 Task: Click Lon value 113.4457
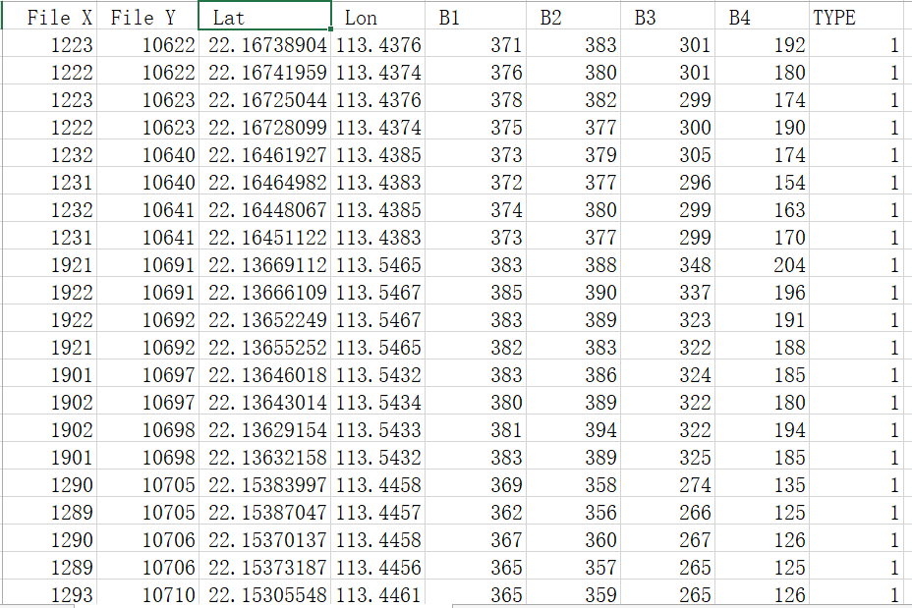click(x=378, y=512)
